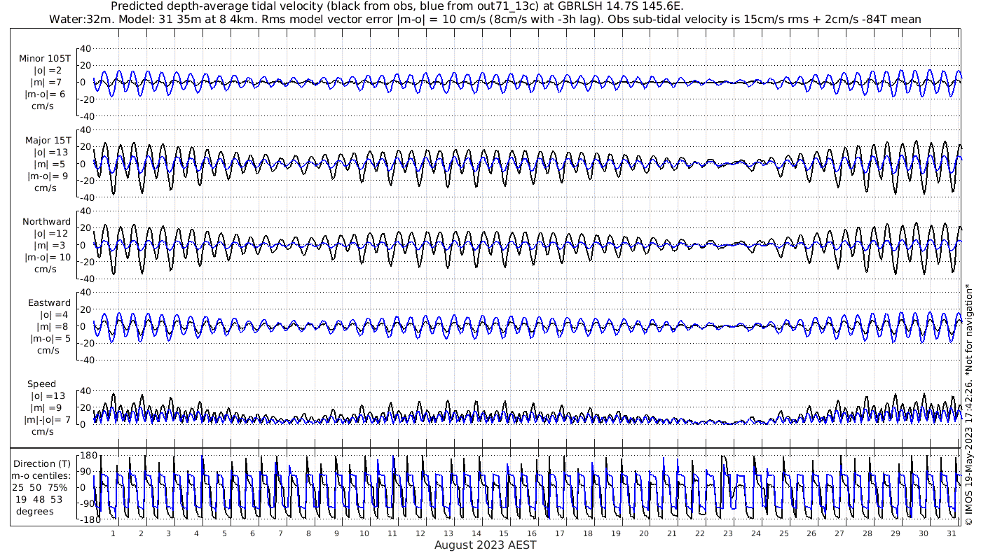Click the "m-o centiles:" text

coord(42,475)
